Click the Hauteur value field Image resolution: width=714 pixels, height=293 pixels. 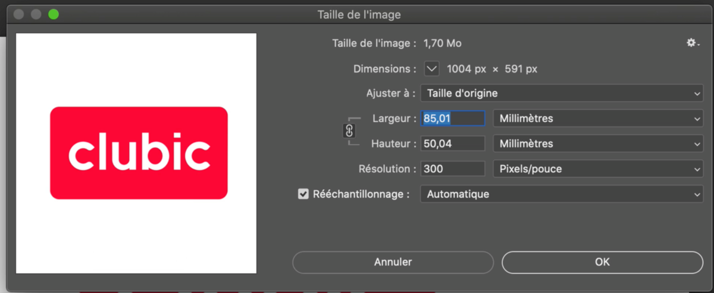(x=453, y=144)
